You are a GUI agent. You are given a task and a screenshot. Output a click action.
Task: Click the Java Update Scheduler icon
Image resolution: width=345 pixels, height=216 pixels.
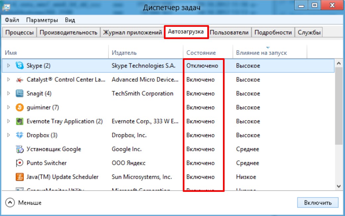point(20,177)
